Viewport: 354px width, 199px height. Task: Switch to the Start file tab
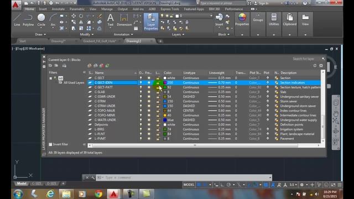click(x=23, y=41)
